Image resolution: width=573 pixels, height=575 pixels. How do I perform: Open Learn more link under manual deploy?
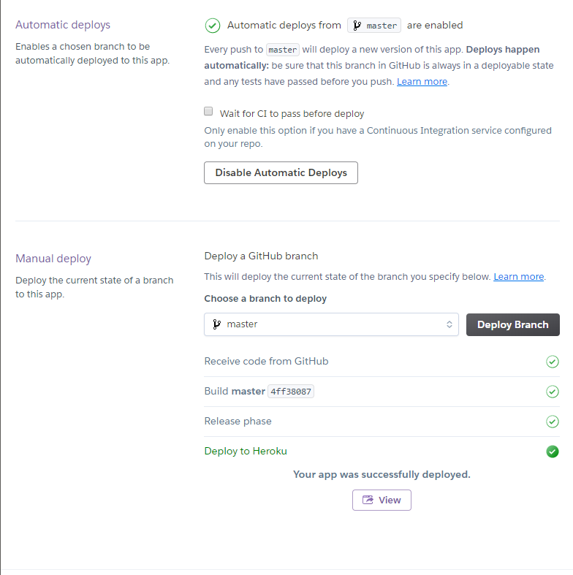pyautogui.click(x=518, y=276)
